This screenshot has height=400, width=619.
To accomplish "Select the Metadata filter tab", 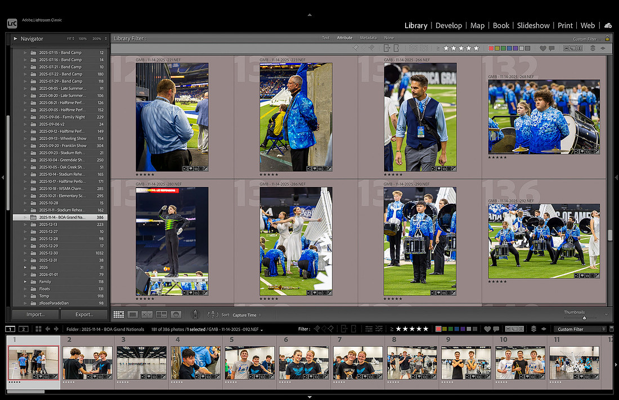I will [x=368, y=38].
